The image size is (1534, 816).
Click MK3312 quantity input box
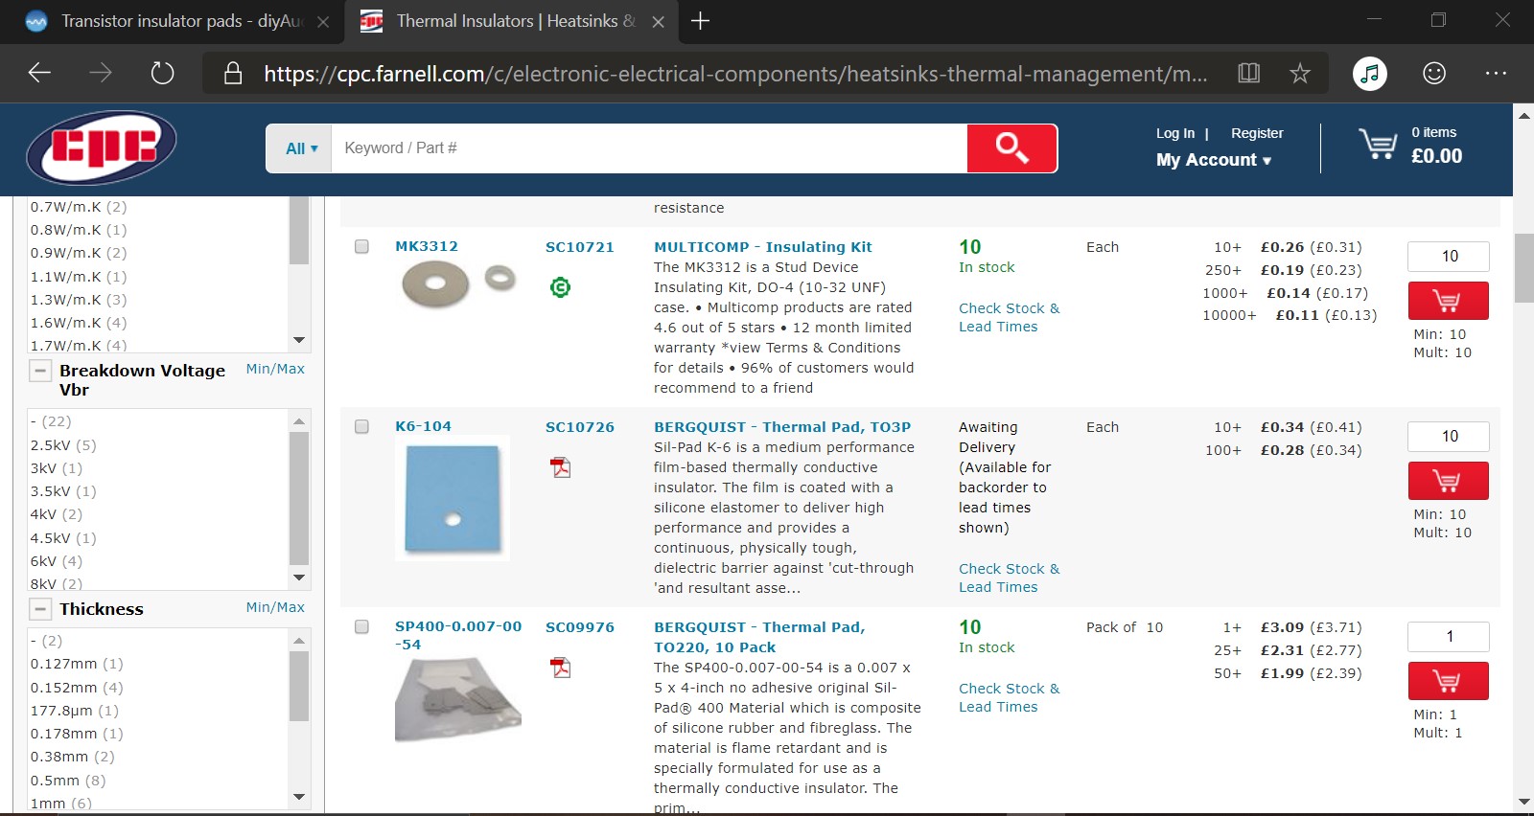click(x=1448, y=257)
